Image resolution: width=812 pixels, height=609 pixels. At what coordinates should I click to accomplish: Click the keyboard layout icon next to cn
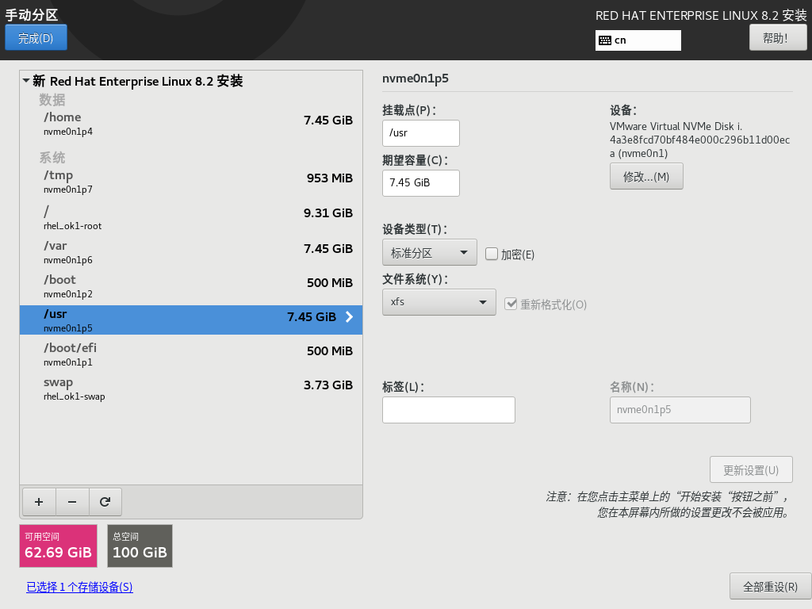[605, 40]
